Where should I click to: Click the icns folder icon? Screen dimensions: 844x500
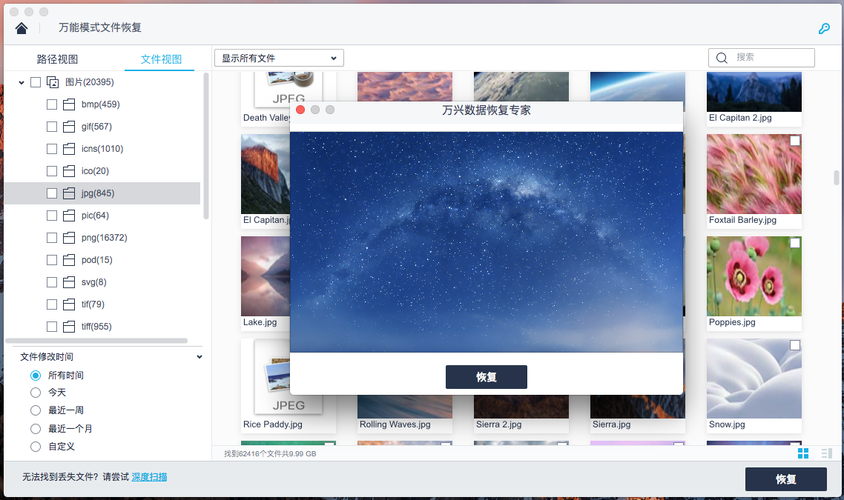(69, 149)
